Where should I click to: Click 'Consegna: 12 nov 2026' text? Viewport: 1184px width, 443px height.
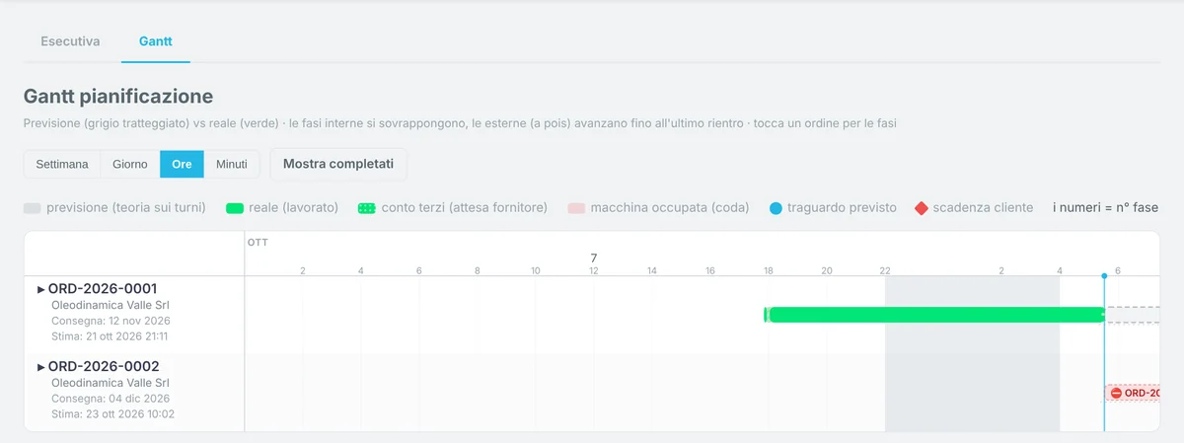point(111,321)
